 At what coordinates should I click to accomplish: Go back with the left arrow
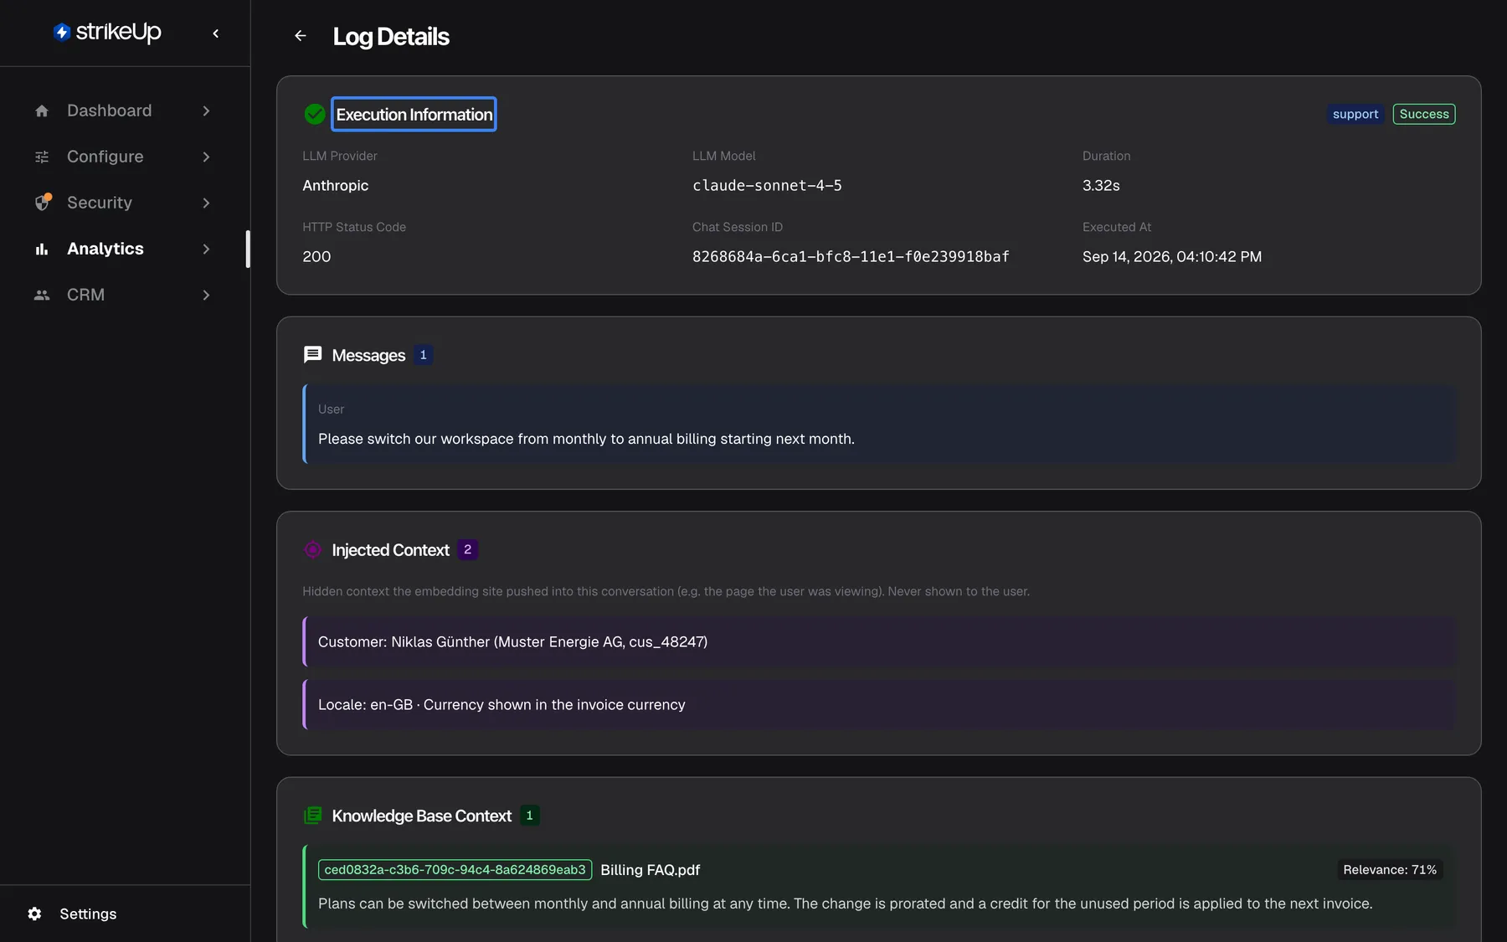pos(301,36)
